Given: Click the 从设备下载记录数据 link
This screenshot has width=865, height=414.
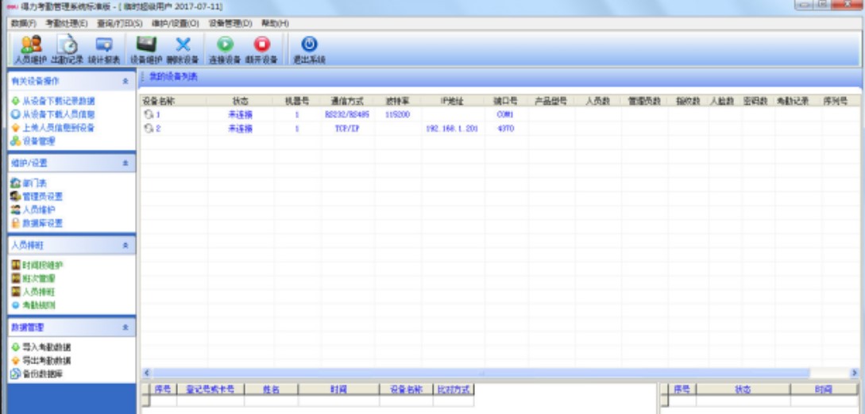Looking at the screenshot, I should click(x=57, y=102).
